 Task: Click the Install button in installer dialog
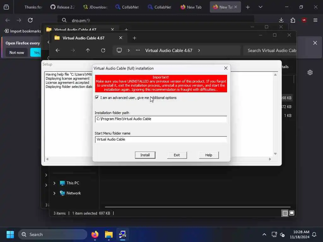pos(145,155)
